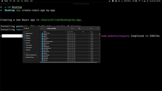The image size is (162, 91).
Task: Expand the @jest folder chevron
Action: tap(41, 45)
